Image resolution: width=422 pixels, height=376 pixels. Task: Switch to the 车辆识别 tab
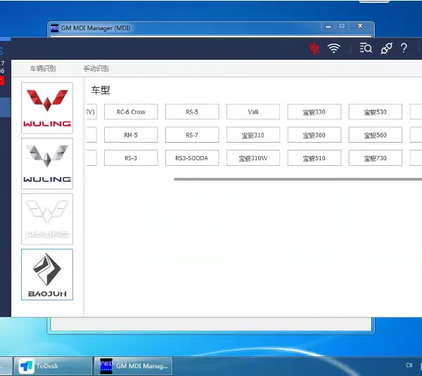[43, 69]
